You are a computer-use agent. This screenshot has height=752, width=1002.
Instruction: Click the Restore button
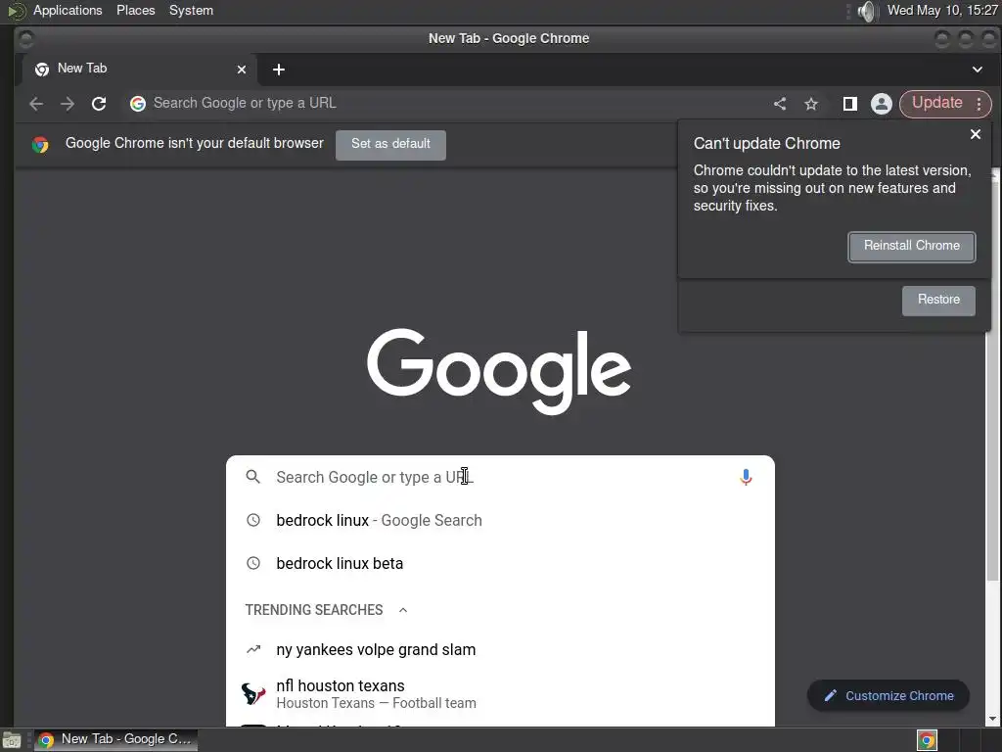tap(938, 300)
